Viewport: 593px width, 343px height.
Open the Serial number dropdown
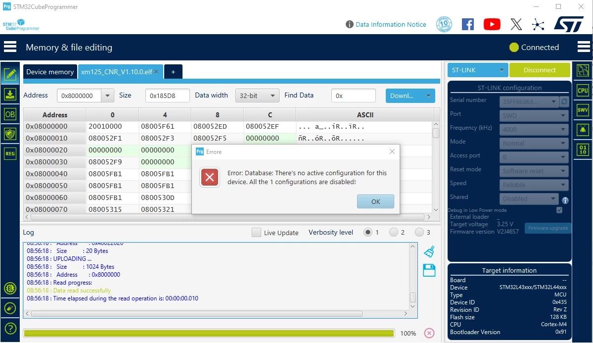(x=529, y=101)
